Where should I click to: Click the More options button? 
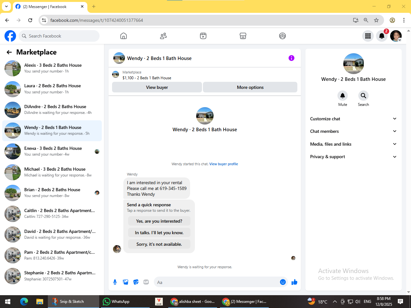pyautogui.click(x=250, y=87)
